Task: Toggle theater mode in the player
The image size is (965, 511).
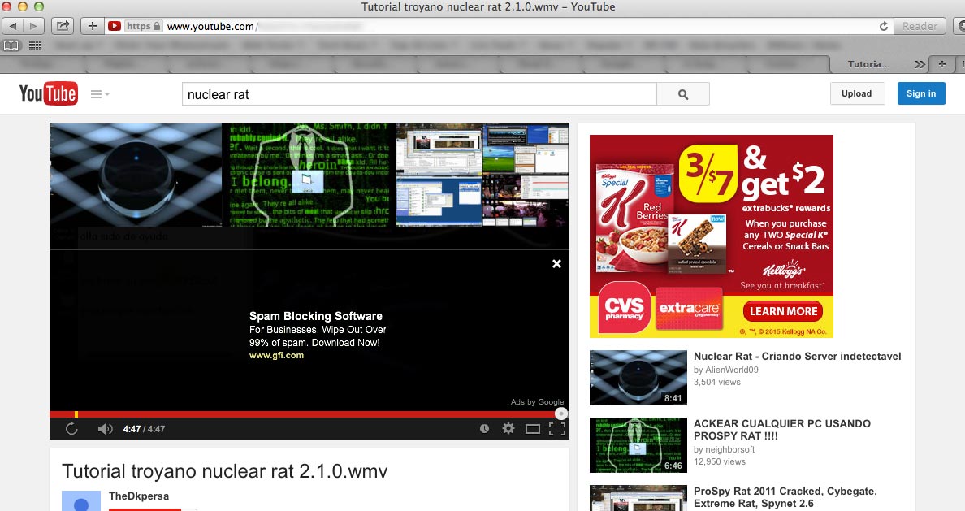Action: tap(533, 428)
